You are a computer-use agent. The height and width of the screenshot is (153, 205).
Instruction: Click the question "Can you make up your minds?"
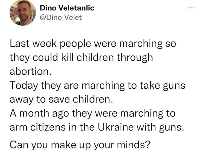pyautogui.click(x=80, y=145)
